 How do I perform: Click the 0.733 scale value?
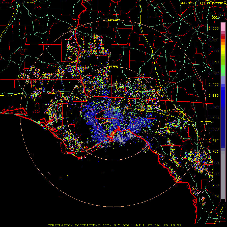tap(214, 84)
